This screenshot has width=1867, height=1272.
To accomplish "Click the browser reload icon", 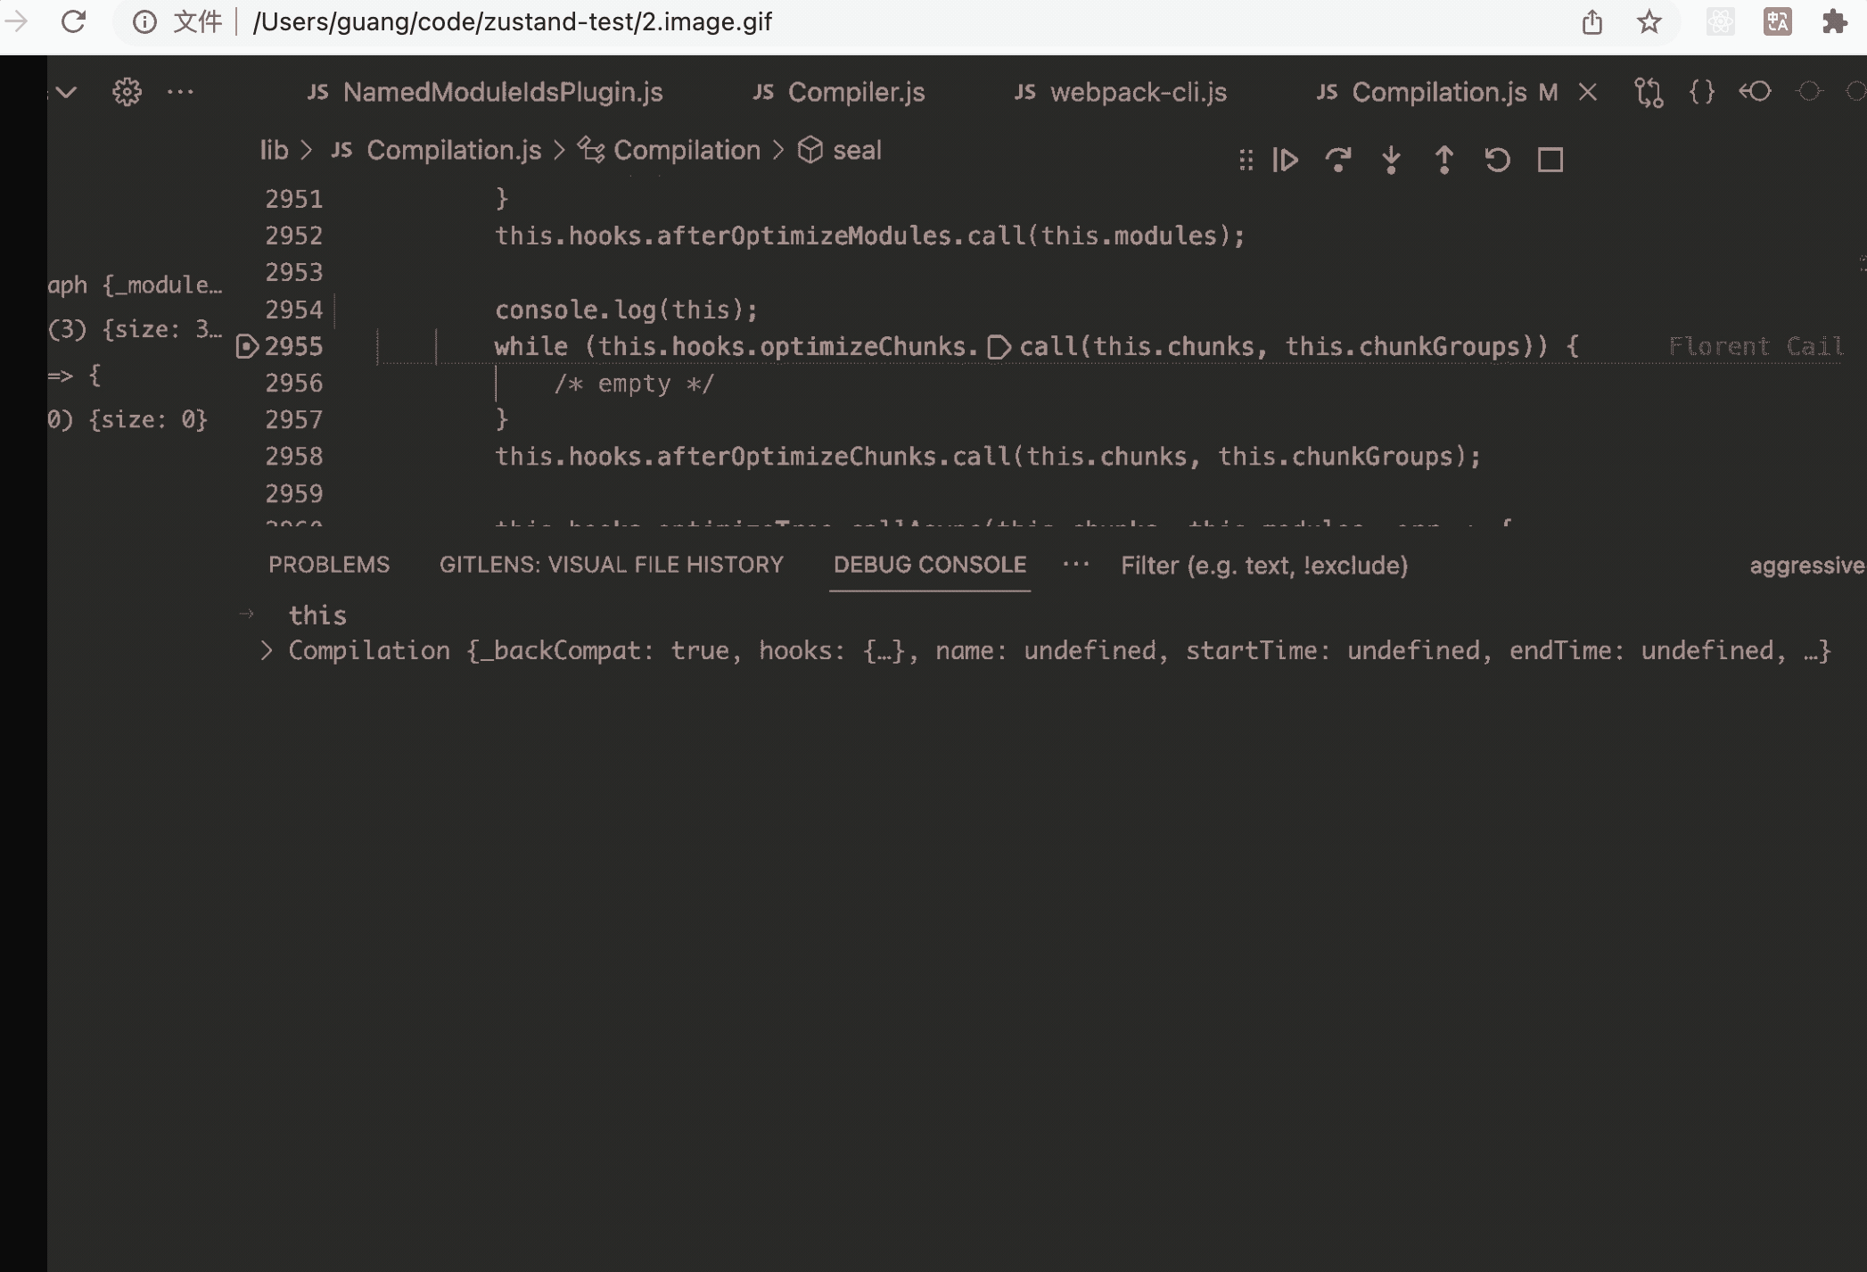I will click(x=73, y=21).
